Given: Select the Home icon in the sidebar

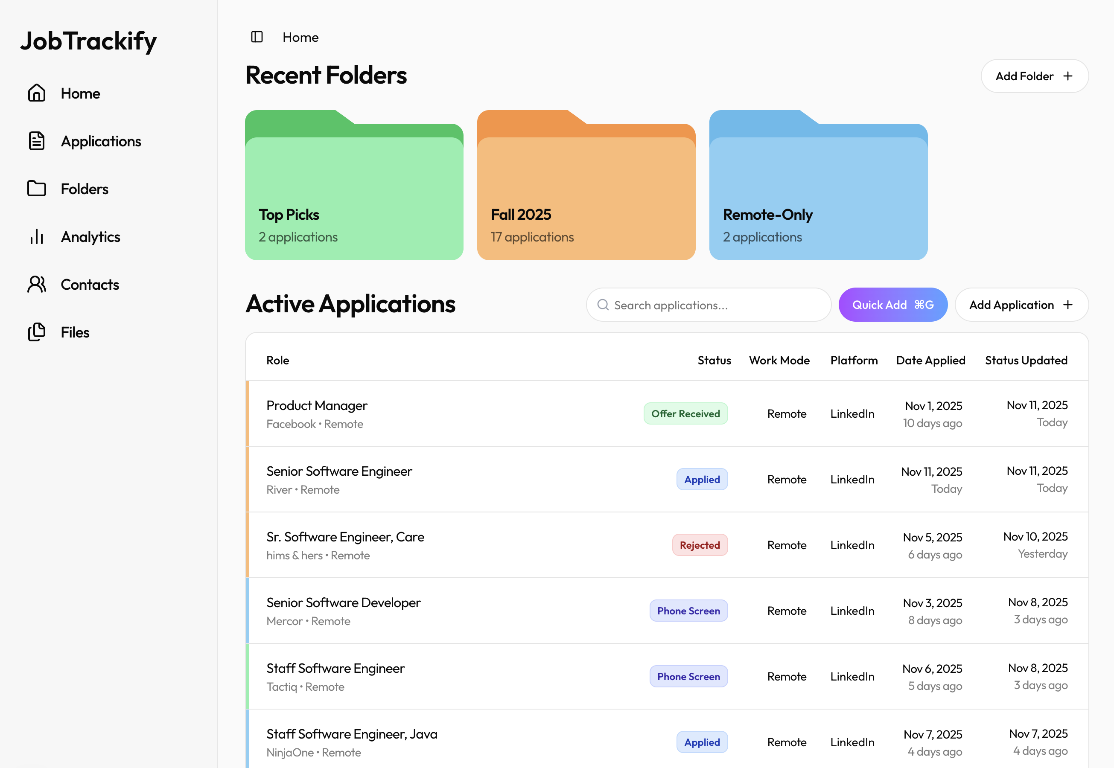Looking at the screenshot, I should (x=37, y=93).
